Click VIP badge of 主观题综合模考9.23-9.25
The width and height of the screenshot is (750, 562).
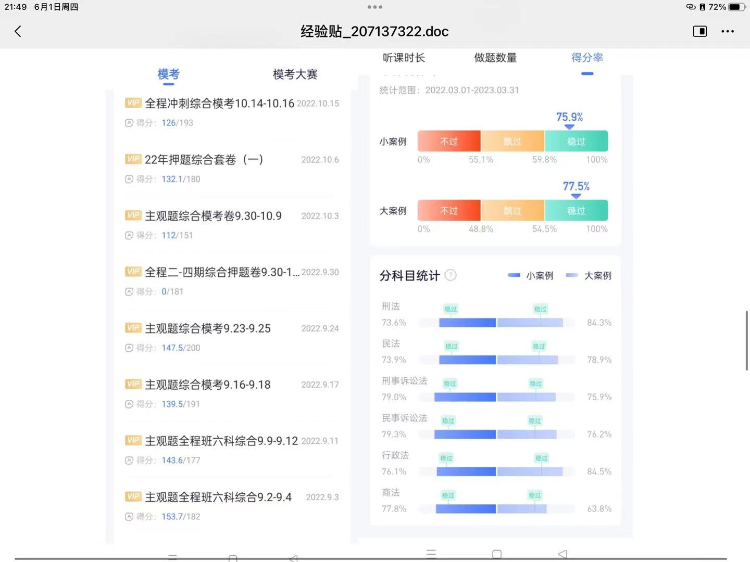[x=133, y=327]
